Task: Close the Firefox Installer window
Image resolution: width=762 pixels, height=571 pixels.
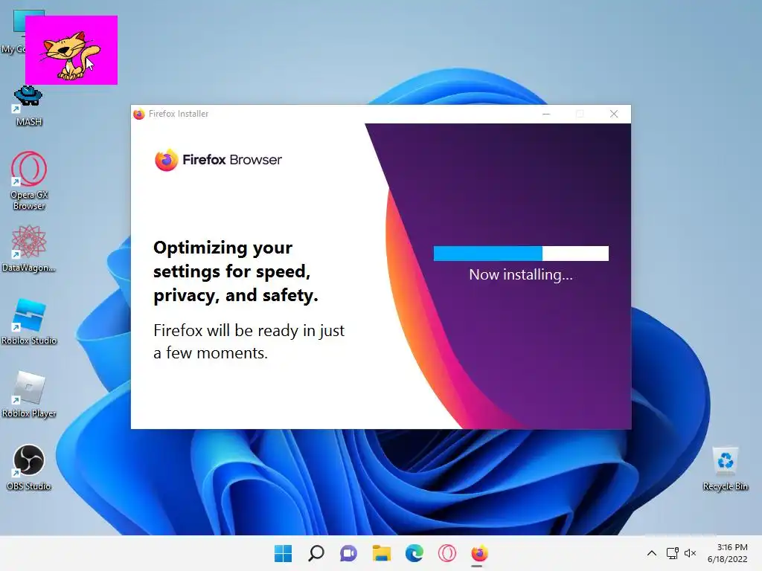Action: coord(614,114)
